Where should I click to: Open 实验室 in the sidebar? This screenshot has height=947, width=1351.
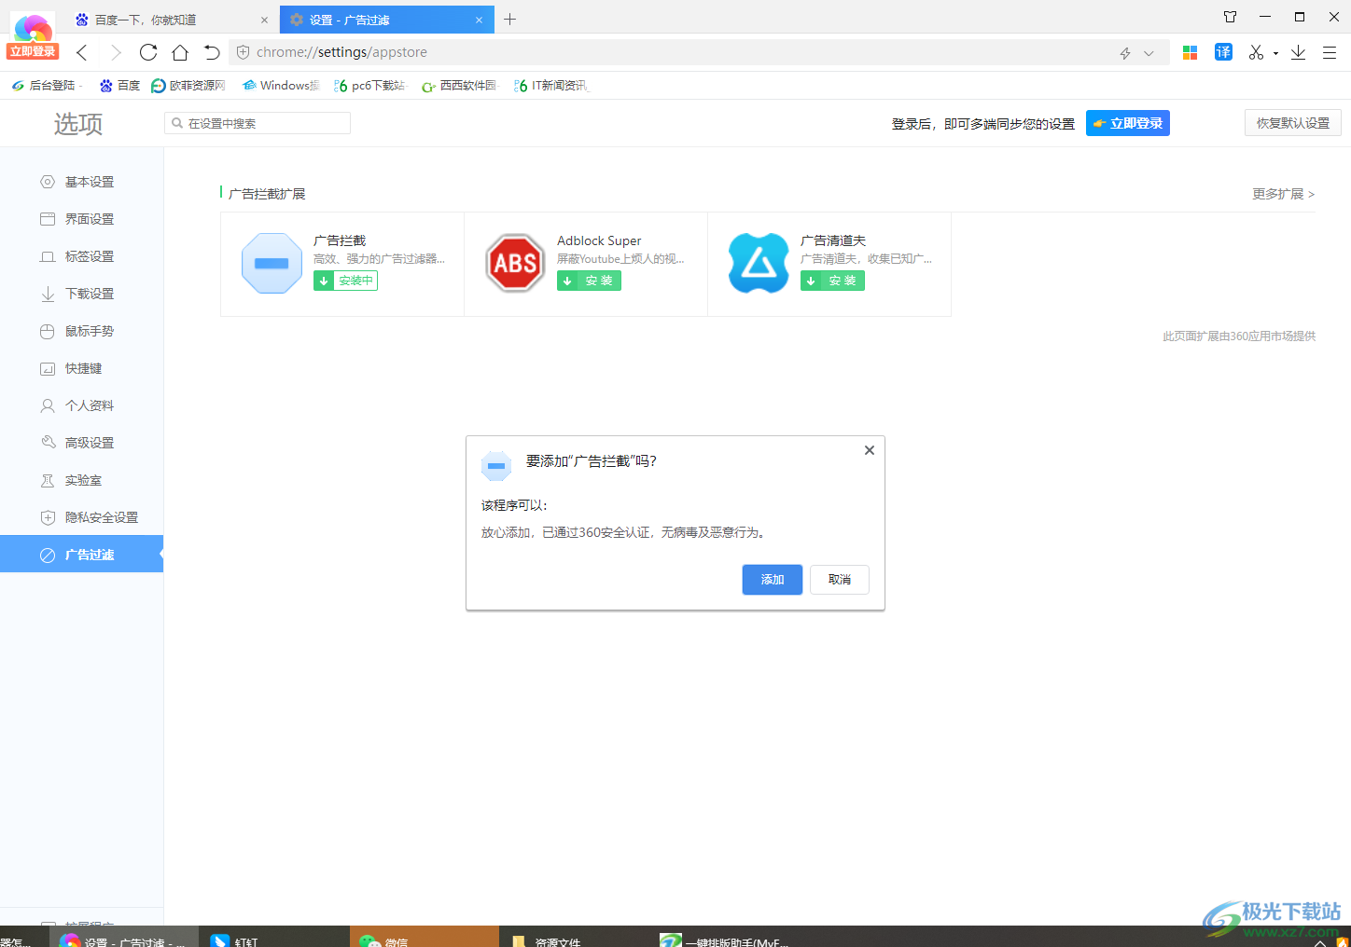pyautogui.click(x=81, y=480)
